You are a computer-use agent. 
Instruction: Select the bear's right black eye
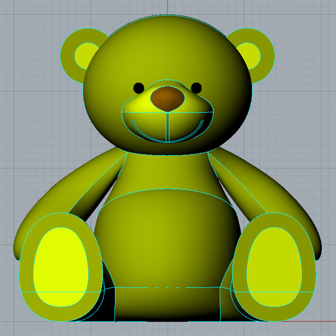pyautogui.click(x=196, y=88)
